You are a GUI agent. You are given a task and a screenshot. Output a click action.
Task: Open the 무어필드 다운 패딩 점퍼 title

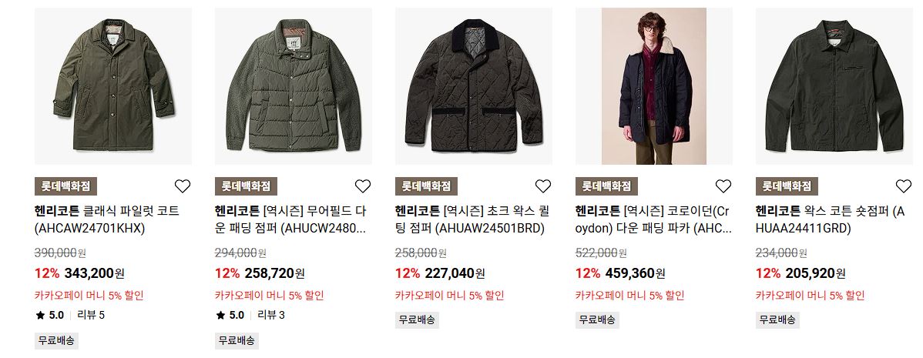(x=290, y=220)
